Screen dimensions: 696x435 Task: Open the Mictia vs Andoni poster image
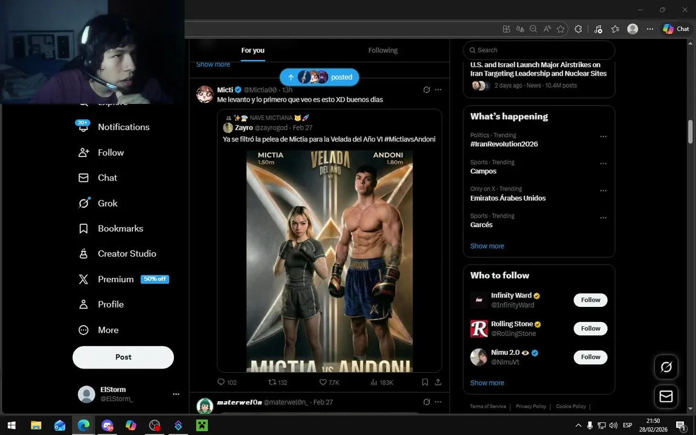[x=329, y=261]
